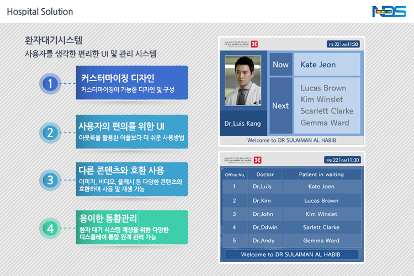Click the NDS logo in the header
414x276 pixels.
point(389,11)
